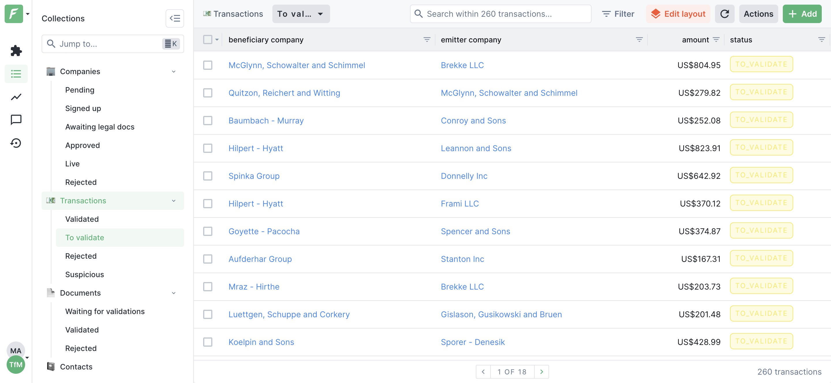Viewport: 831px width, 383px height.
Task: Click the beneficiary company column filter icon
Action: click(426, 40)
